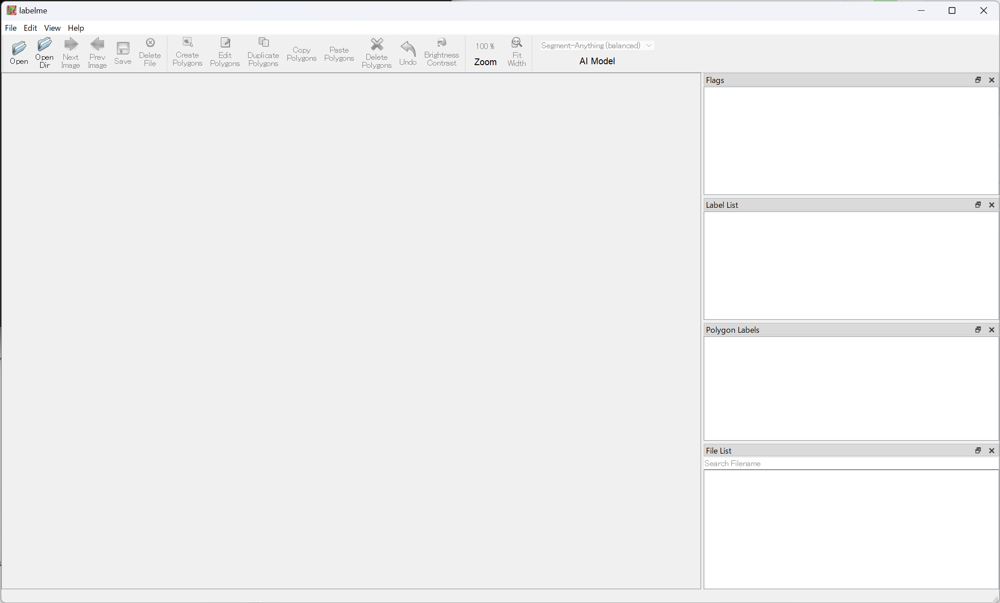Click the Open Dir folder icon
Viewport: 1000px width, 603px height.
click(44, 45)
